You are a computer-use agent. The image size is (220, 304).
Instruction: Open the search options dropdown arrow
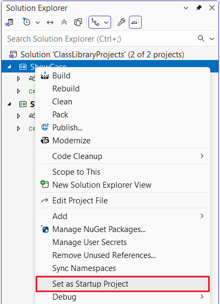[212, 39]
